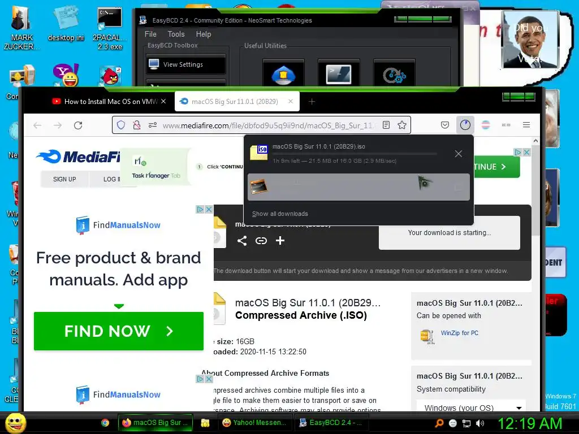Open WinZip for PC link

459,333
